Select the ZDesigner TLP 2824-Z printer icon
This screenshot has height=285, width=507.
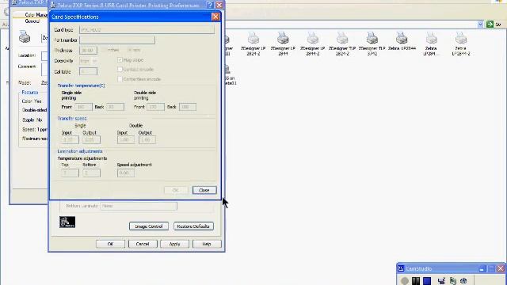(342, 38)
